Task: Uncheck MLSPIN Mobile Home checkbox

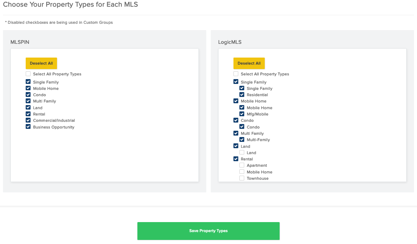Action: pyautogui.click(x=28, y=88)
